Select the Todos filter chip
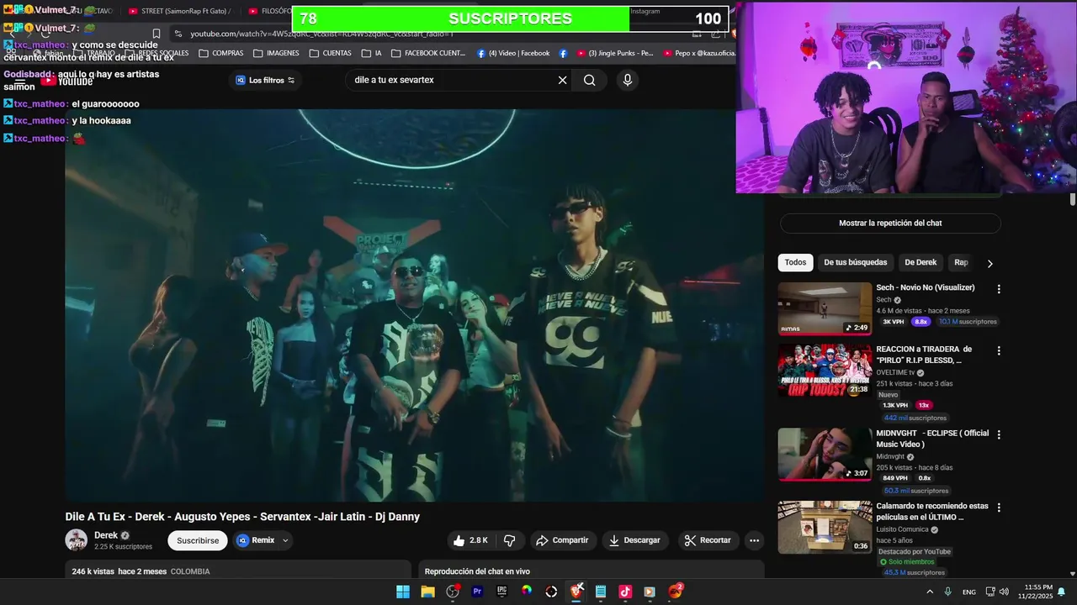Viewport: 1077px width, 605px height. 795,262
